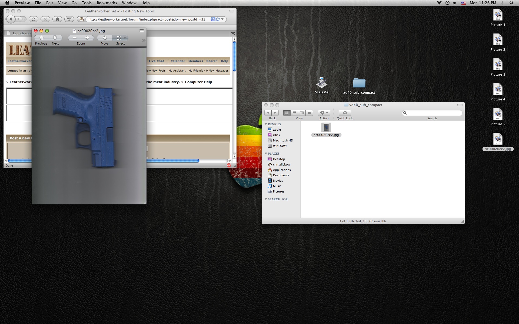This screenshot has width=519, height=324.
Task: Click the Next down-arrow button in Preview
Action: pos(55,38)
